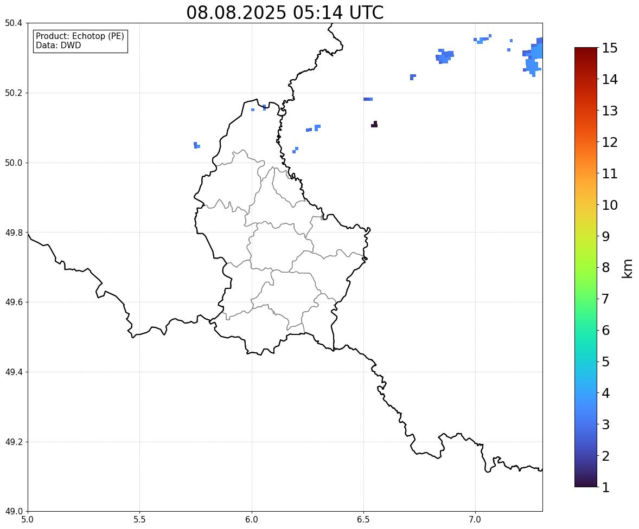Click the 'Data: DWD' text
The height and width of the screenshot is (529, 639).
pyautogui.click(x=58, y=45)
